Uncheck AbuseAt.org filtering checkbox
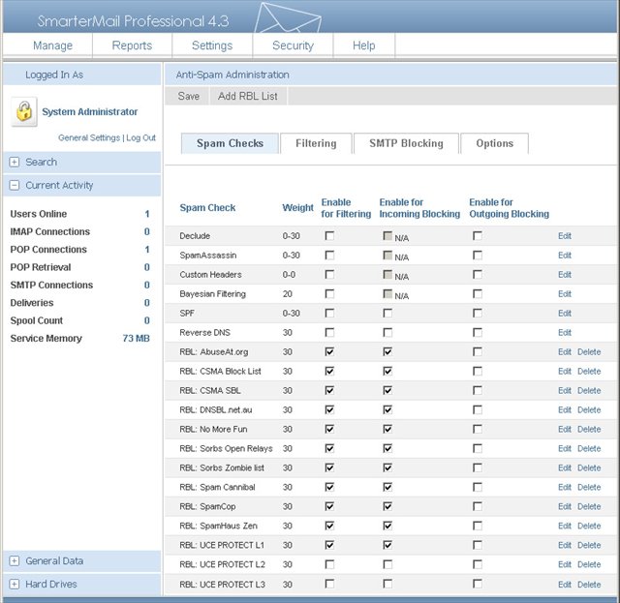 click(329, 351)
